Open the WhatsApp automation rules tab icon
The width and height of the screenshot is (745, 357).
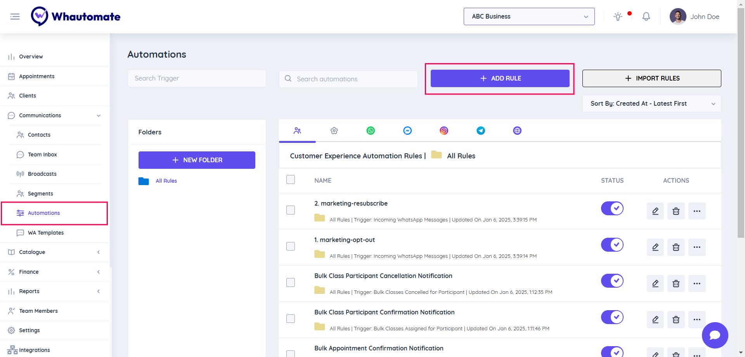[x=371, y=131]
